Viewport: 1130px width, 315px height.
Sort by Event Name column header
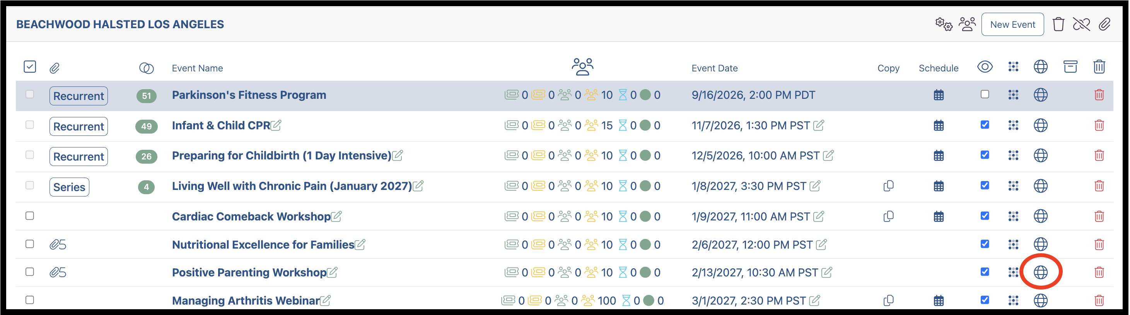197,68
